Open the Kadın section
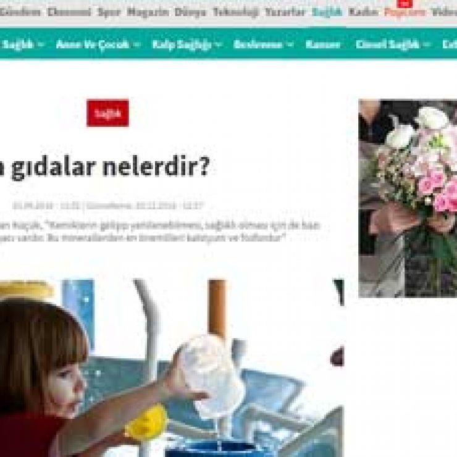Image resolution: width=457 pixels, height=457 pixels. click(x=363, y=12)
